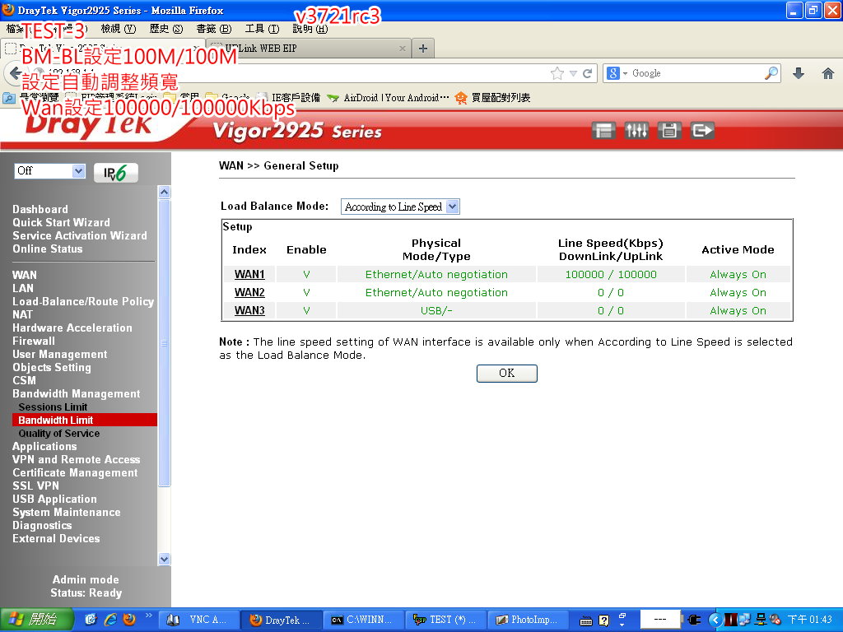Click WAN1 line speed 100000 / 100000
Screen dimensions: 843x632
[x=611, y=275]
